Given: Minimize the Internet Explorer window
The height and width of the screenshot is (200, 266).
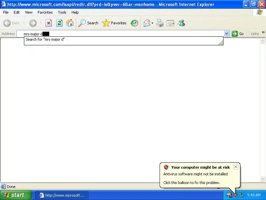Looking at the screenshot, I should tap(246, 4).
